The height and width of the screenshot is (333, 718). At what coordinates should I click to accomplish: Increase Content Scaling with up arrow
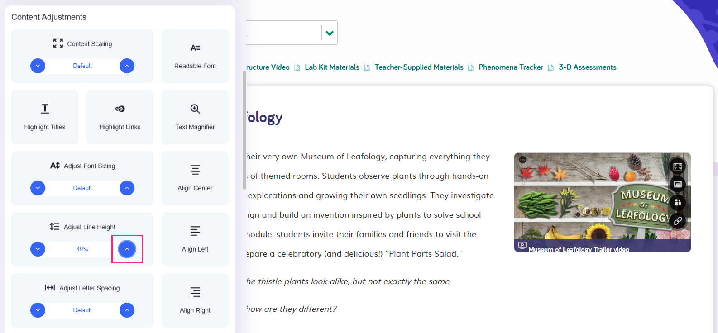127,66
